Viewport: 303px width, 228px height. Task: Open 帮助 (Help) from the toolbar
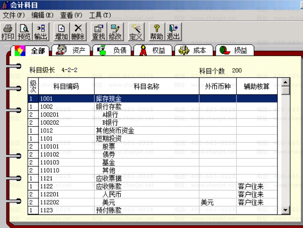pos(157,32)
